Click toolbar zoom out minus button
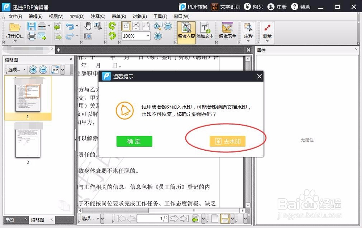The image size is (362, 228). [x=168, y=26]
